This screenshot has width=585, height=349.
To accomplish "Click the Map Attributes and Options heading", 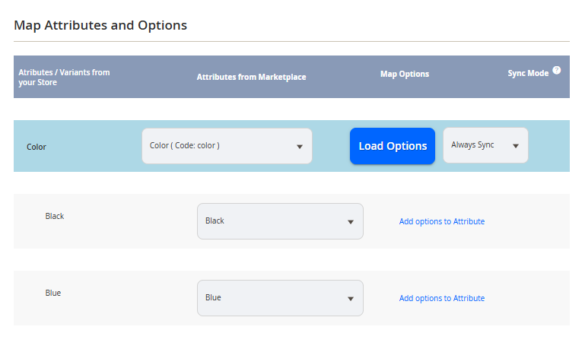I will click(x=100, y=25).
